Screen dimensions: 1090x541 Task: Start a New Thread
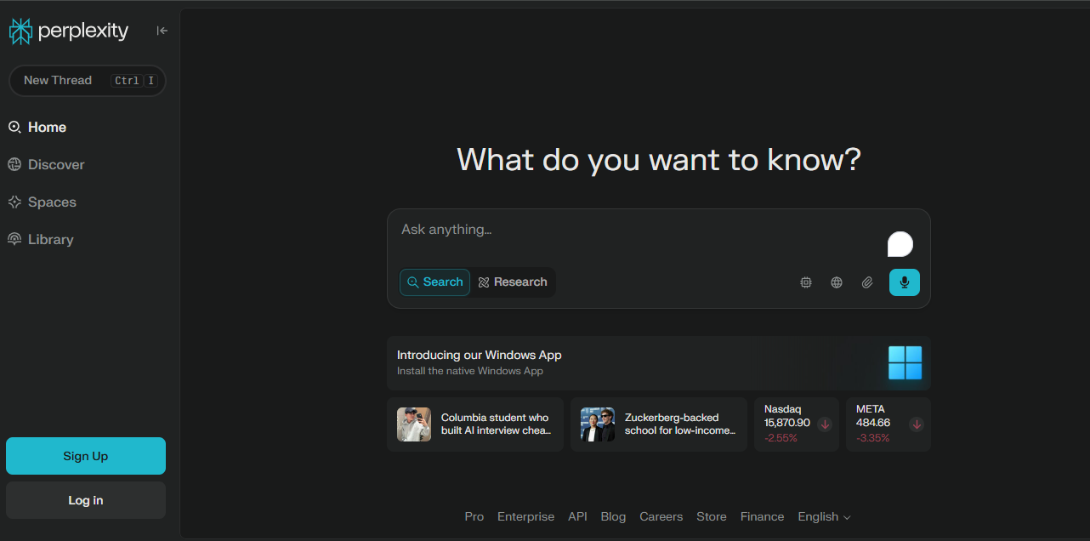(x=87, y=81)
